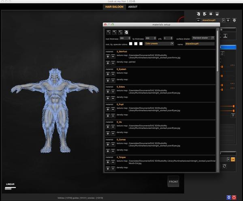Remove density map for 3_SkinFoot material
The width and height of the screenshot is (243, 201).
coord(113,63)
